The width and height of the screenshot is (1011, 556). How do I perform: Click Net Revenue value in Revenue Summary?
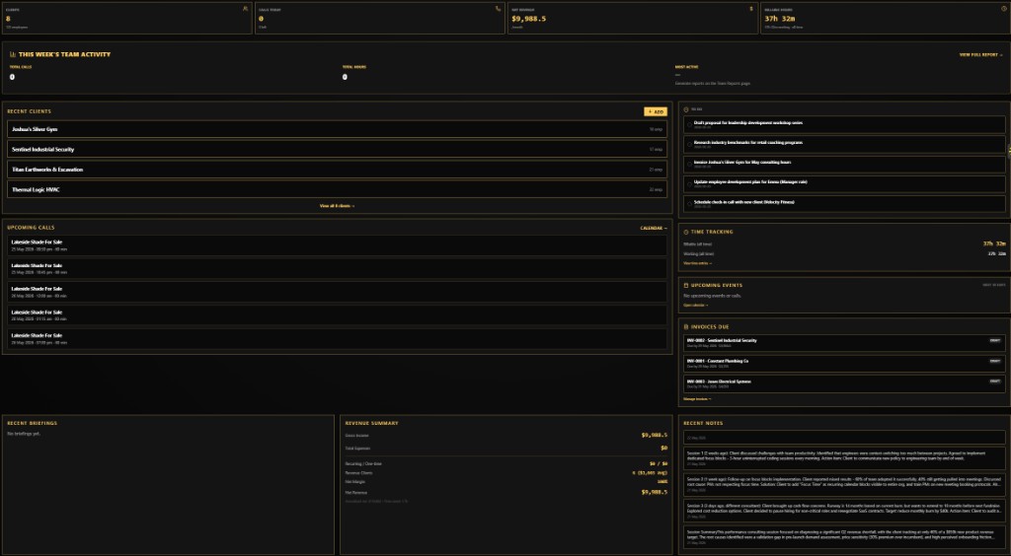[x=654, y=492]
